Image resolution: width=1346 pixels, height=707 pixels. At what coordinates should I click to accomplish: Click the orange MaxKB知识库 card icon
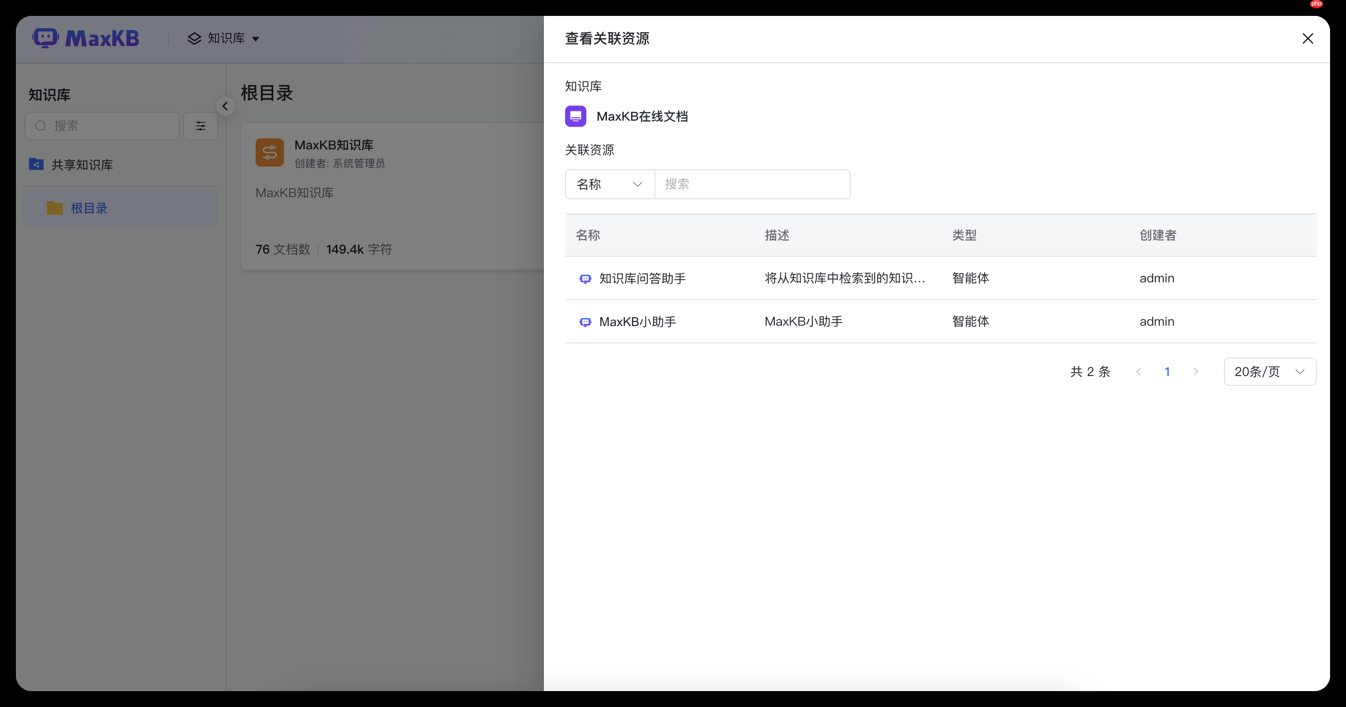[270, 152]
